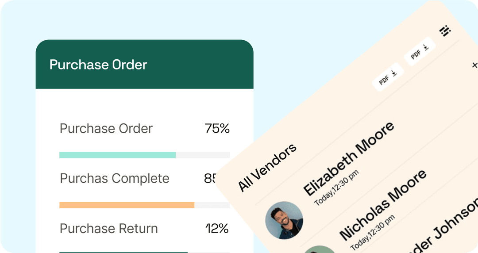This screenshot has height=253, width=478.
Task: Click the 12% value
Action: click(217, 229)
